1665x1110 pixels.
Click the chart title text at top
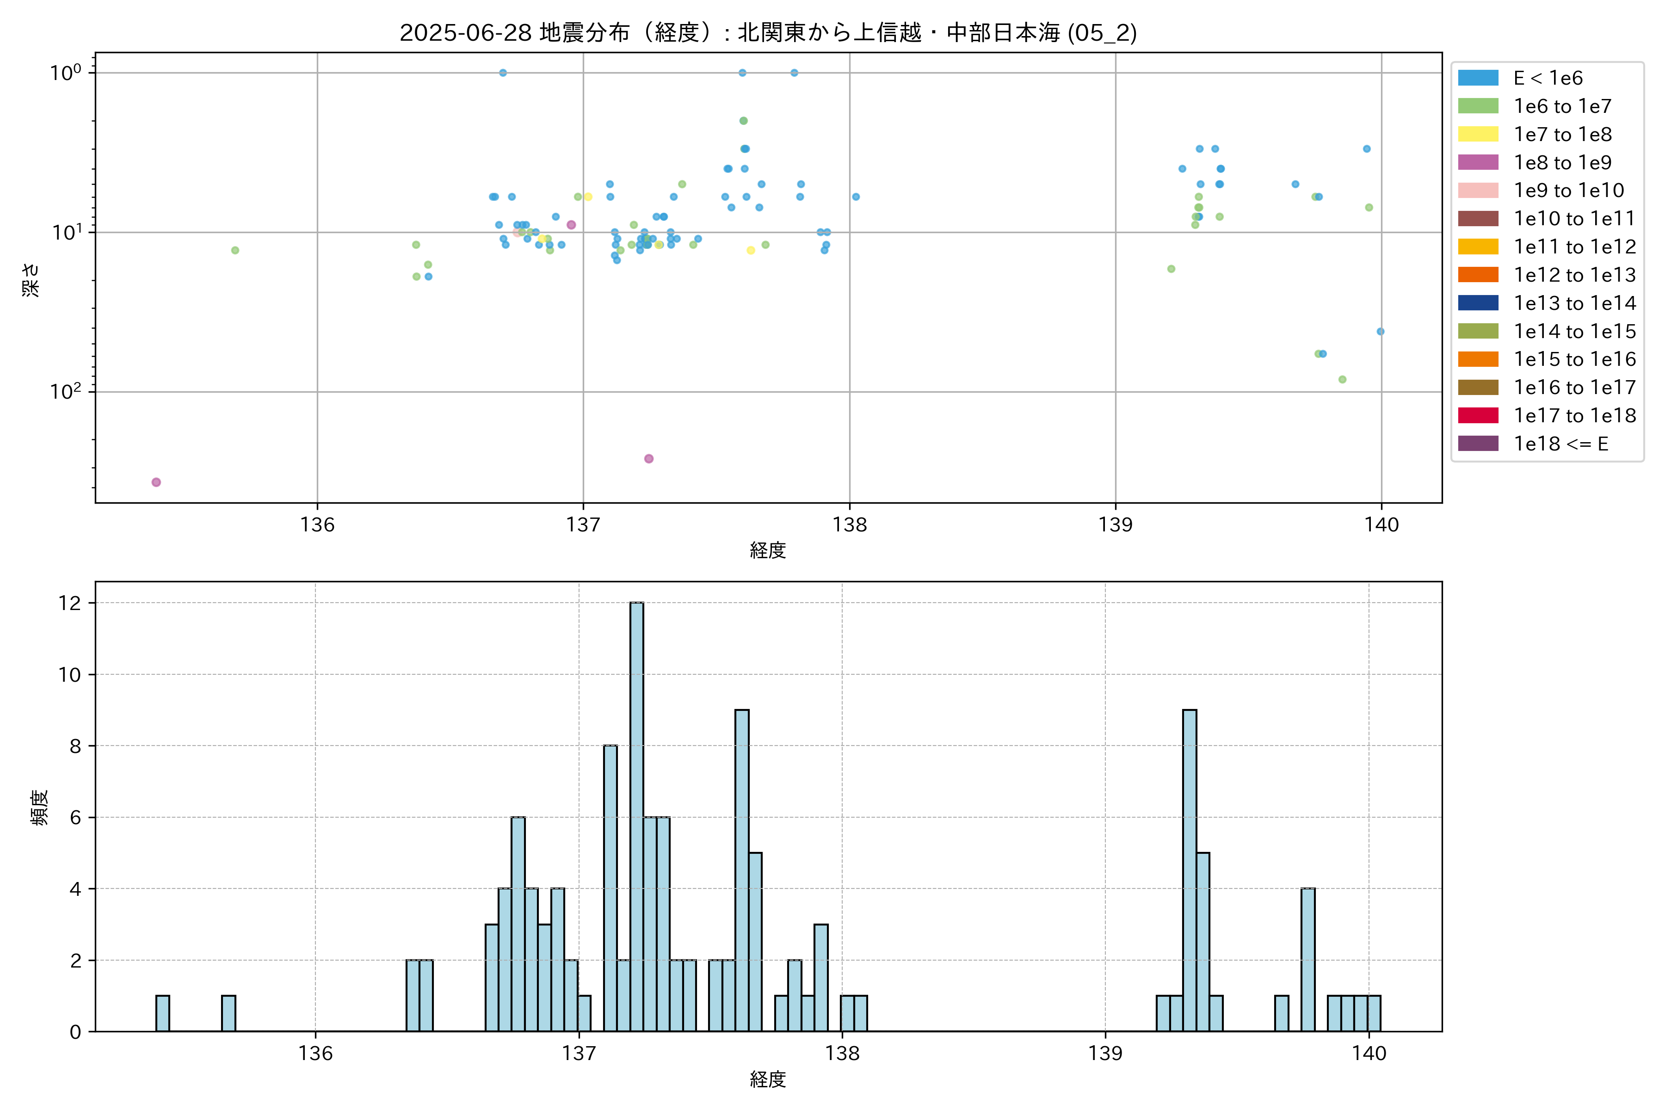tap(768, 32)
